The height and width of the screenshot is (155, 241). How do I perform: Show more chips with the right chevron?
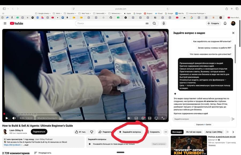233,132
